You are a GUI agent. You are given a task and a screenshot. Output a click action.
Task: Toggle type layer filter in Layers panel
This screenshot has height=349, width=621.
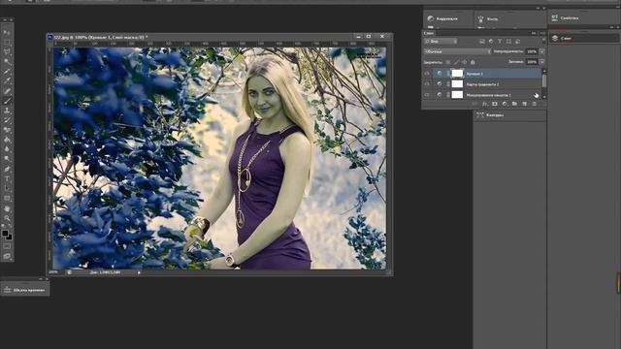click(x=500, y=41)
